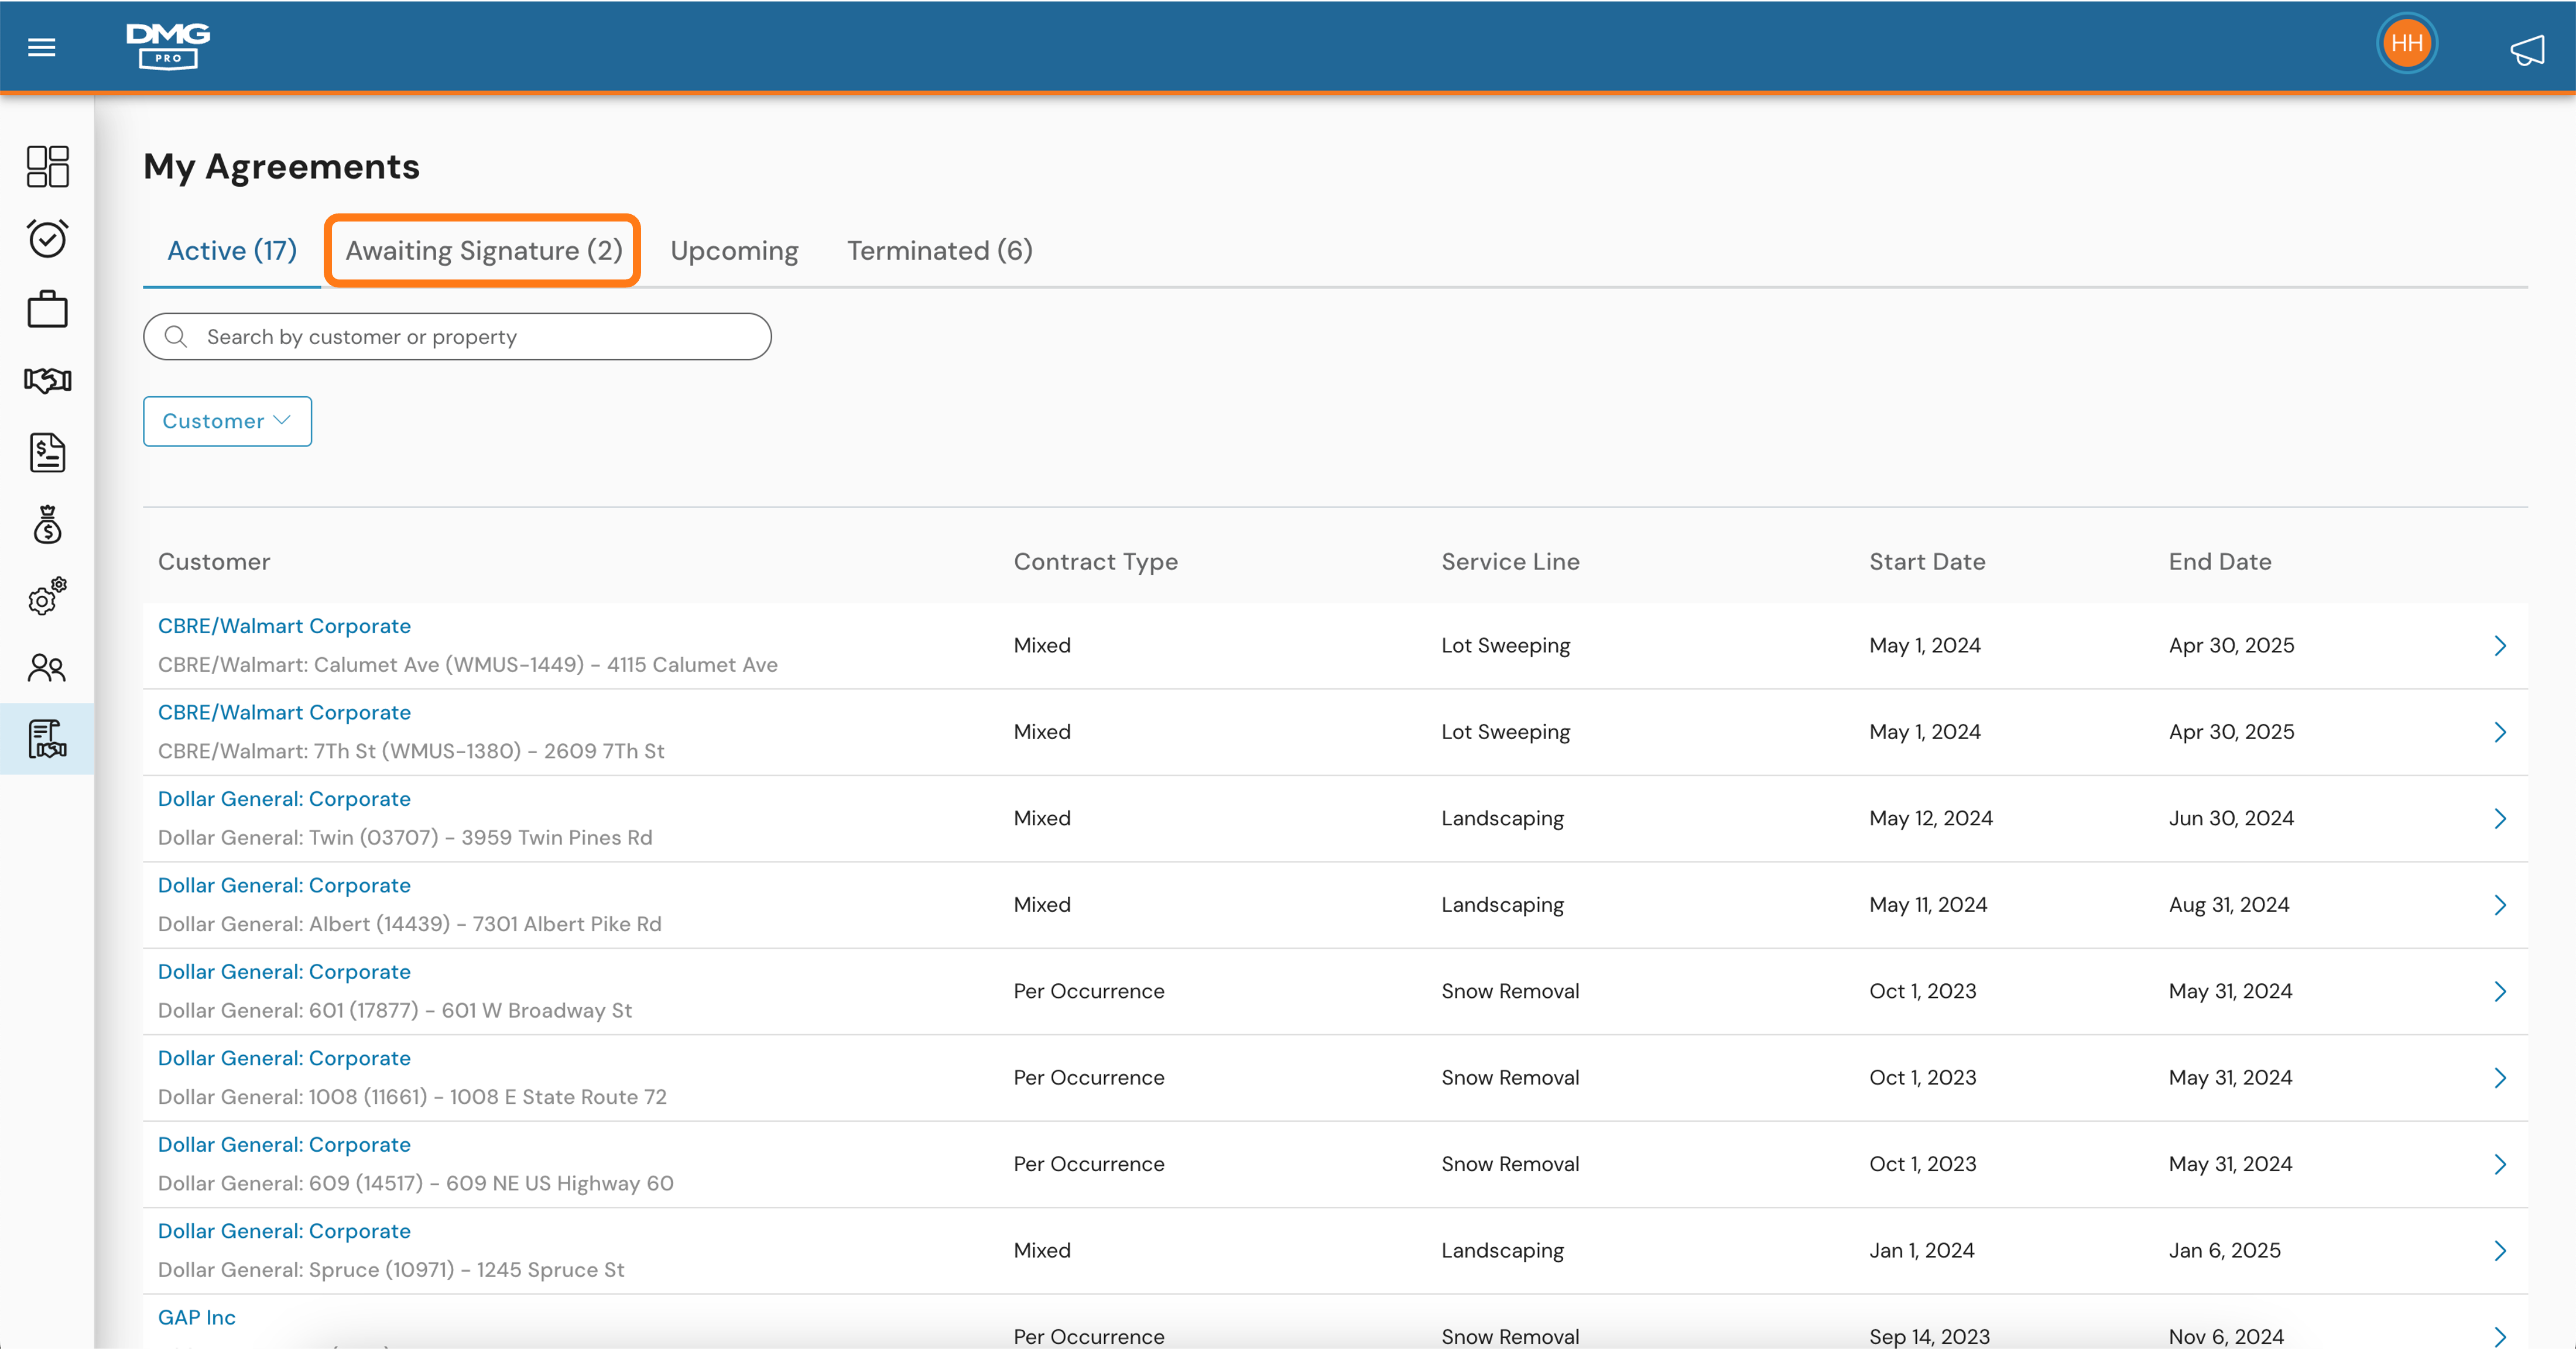Switch to the Active (17) tab
The width and height of the screenshot is (2576, 1349).
tap(232, 251)
